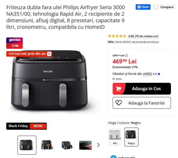
Task: Select the Alb color option
Action: pyautogui.click(x=115, y=137)
